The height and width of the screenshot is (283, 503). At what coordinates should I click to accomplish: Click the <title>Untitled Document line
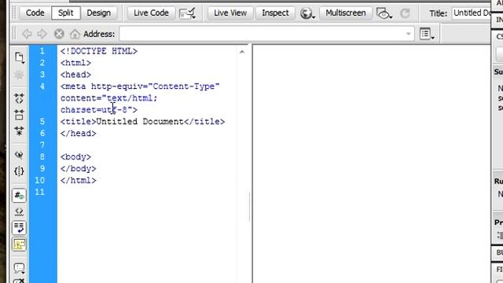143,122
